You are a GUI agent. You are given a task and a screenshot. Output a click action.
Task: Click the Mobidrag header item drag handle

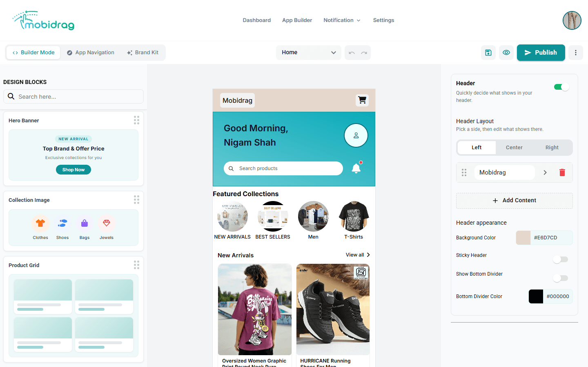click(464, 172)
